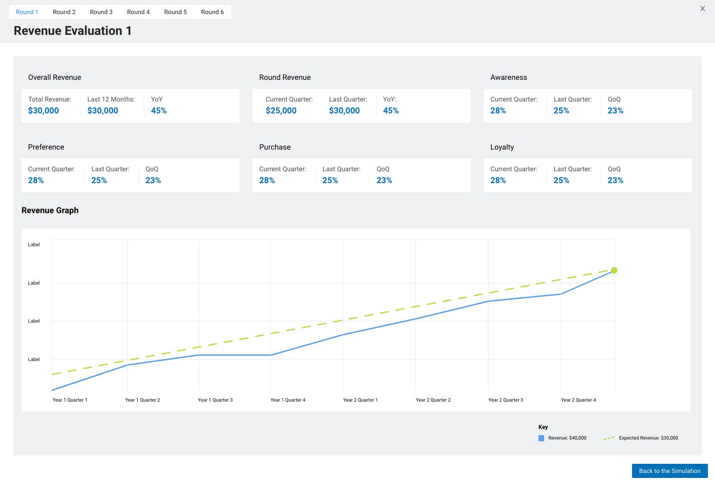715x485 pixels.
Task: Click the Preference section title
Action: (46, 147)
